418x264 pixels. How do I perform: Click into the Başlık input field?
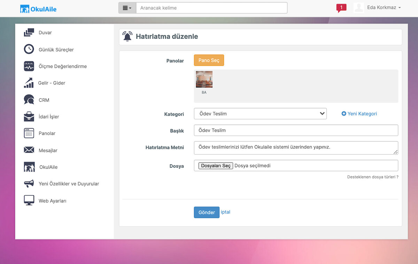[296, 130]
